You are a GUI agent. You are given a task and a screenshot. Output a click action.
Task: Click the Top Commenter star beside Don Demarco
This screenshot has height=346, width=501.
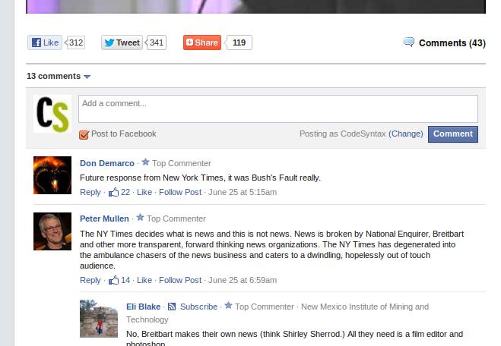point(145,162)
